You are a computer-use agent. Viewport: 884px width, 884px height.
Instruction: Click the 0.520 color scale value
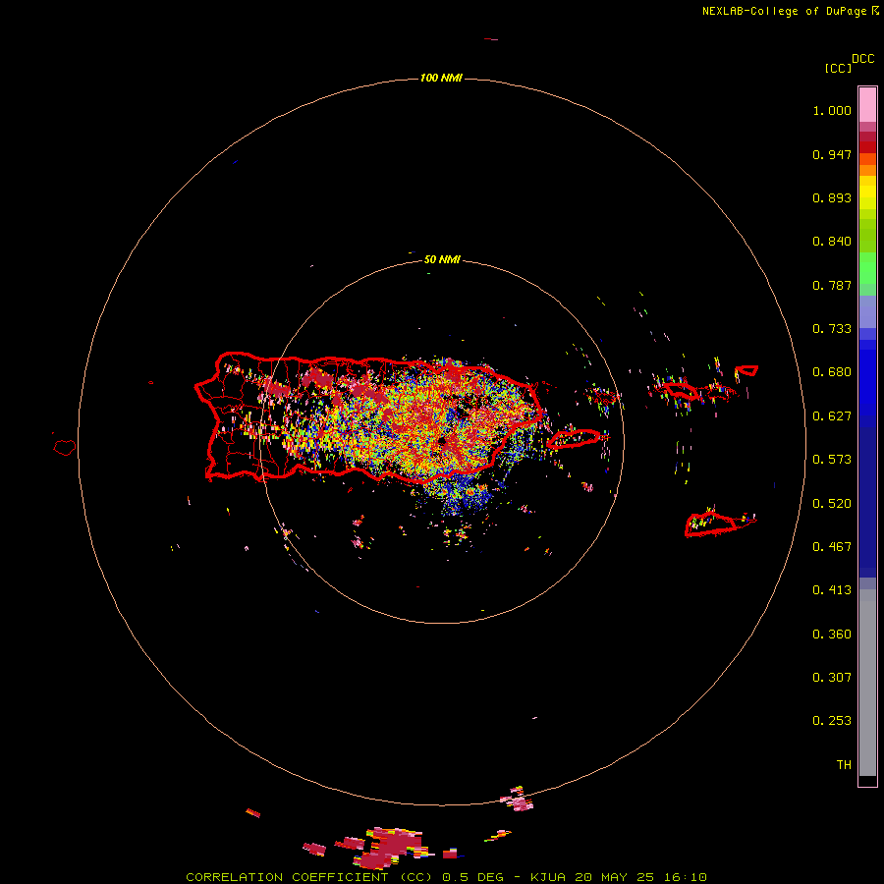832,504
